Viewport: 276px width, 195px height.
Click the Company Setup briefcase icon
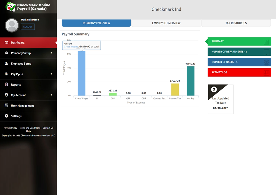click(x=7, y=53)
